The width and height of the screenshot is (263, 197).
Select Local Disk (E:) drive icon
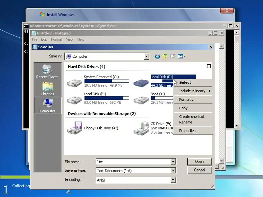74,100
